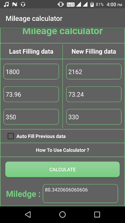Edit the last filling value 73.96
This screenshot has height=223, width=125.
[x=31, y=94]
